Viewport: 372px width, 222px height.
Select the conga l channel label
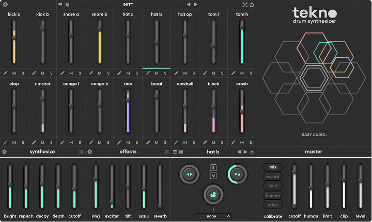tap(71, 83)
